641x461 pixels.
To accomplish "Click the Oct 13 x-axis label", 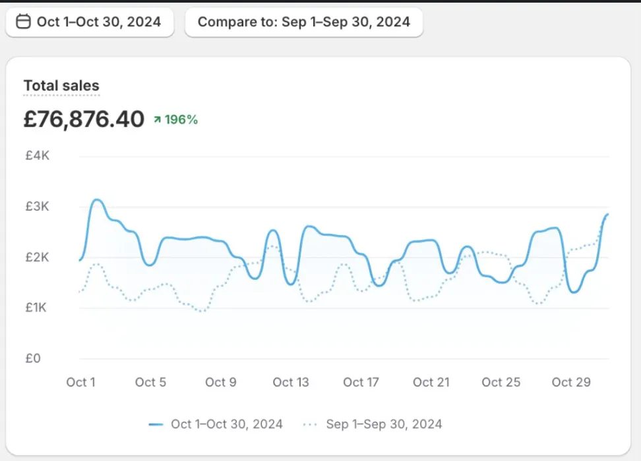I will pyautogui.click(x=291, y=383).
